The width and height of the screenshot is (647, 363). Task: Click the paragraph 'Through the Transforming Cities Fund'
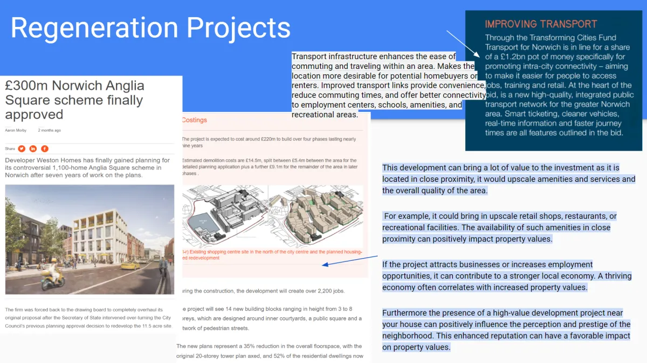[x=558, y=85]
